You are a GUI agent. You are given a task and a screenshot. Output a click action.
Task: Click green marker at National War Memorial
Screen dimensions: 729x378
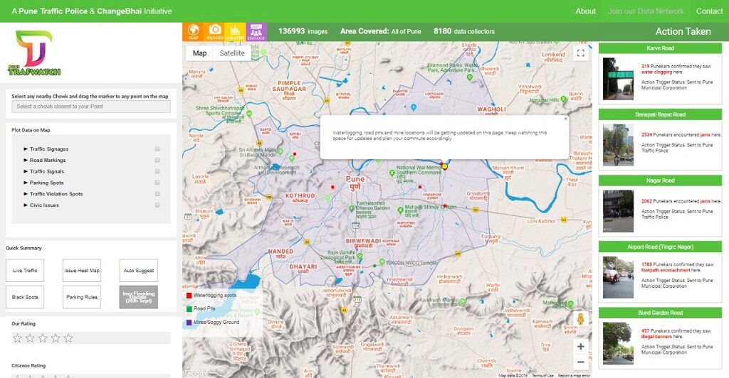pos(392,173)
